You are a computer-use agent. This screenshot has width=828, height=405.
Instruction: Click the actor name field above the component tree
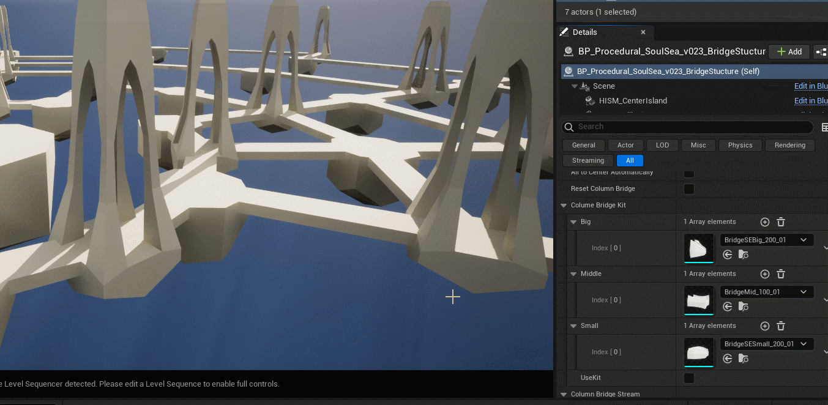point(671,51)
